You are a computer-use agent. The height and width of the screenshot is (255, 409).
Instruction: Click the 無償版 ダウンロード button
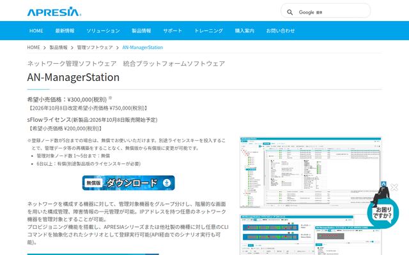[x=128, y=183]
